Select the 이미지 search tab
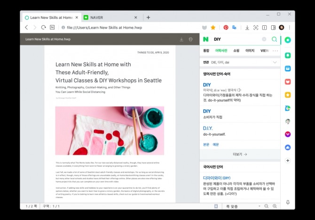The height and width of the screenshot is (220, 315). pos(250,51)
